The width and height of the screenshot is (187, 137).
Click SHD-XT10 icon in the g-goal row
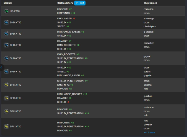pos(6,58)
